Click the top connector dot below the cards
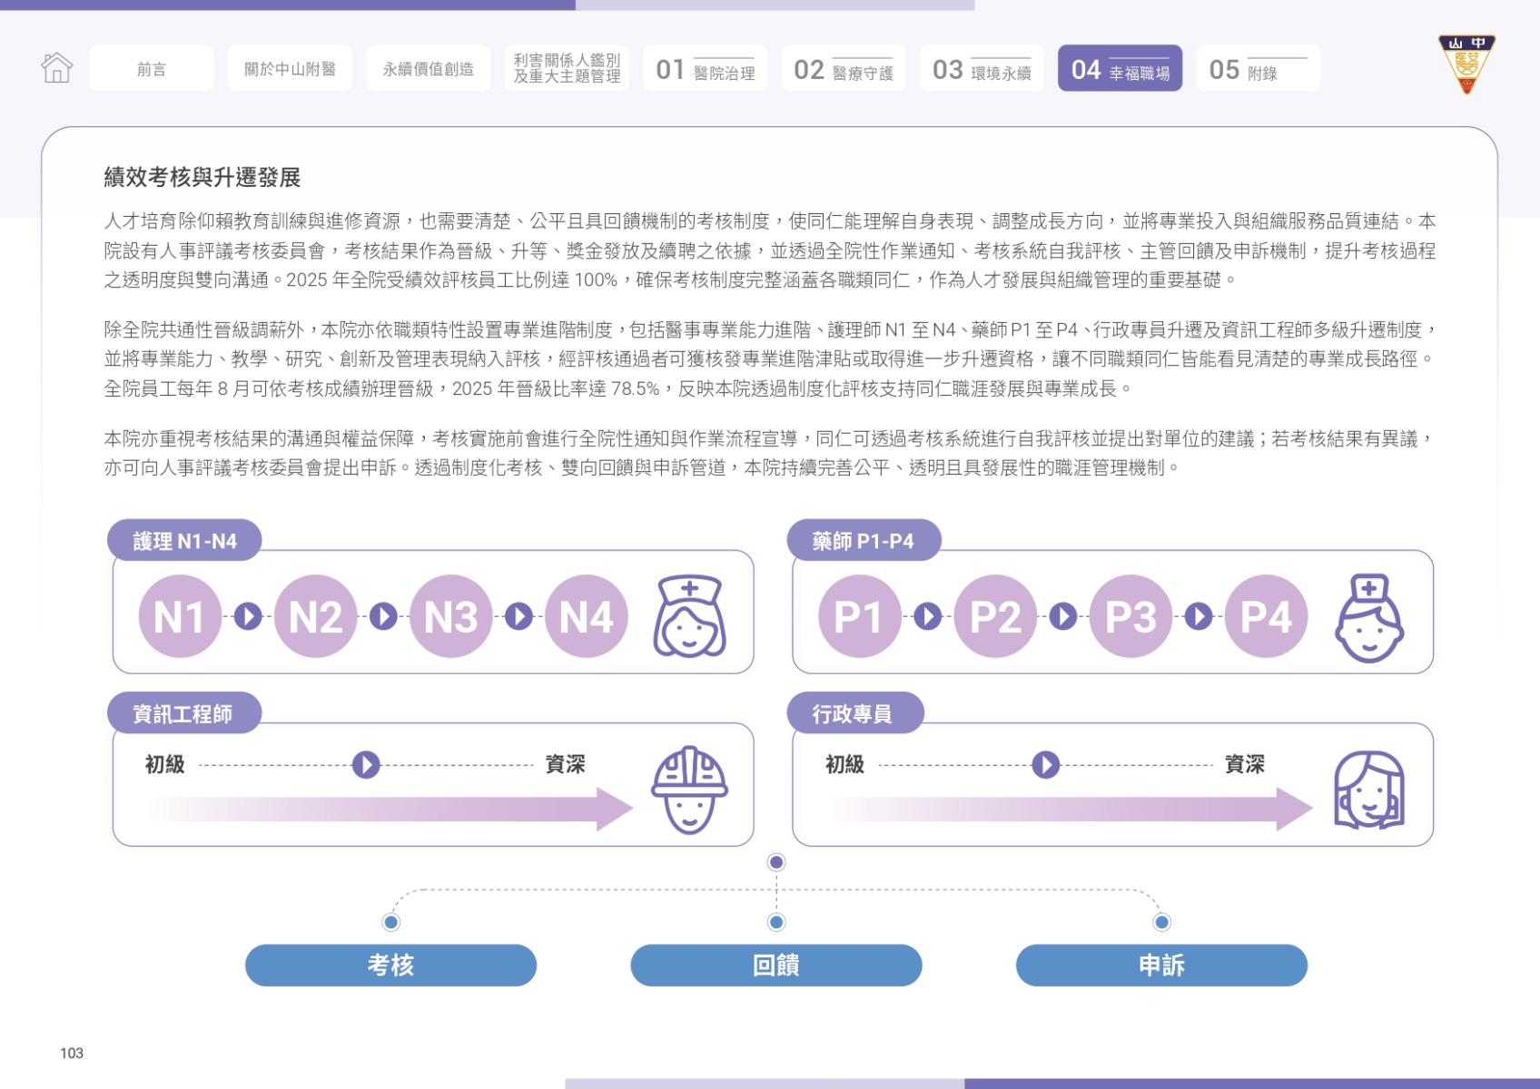The width and height of the screenshot is (1540, 1089). pos(776,861)
